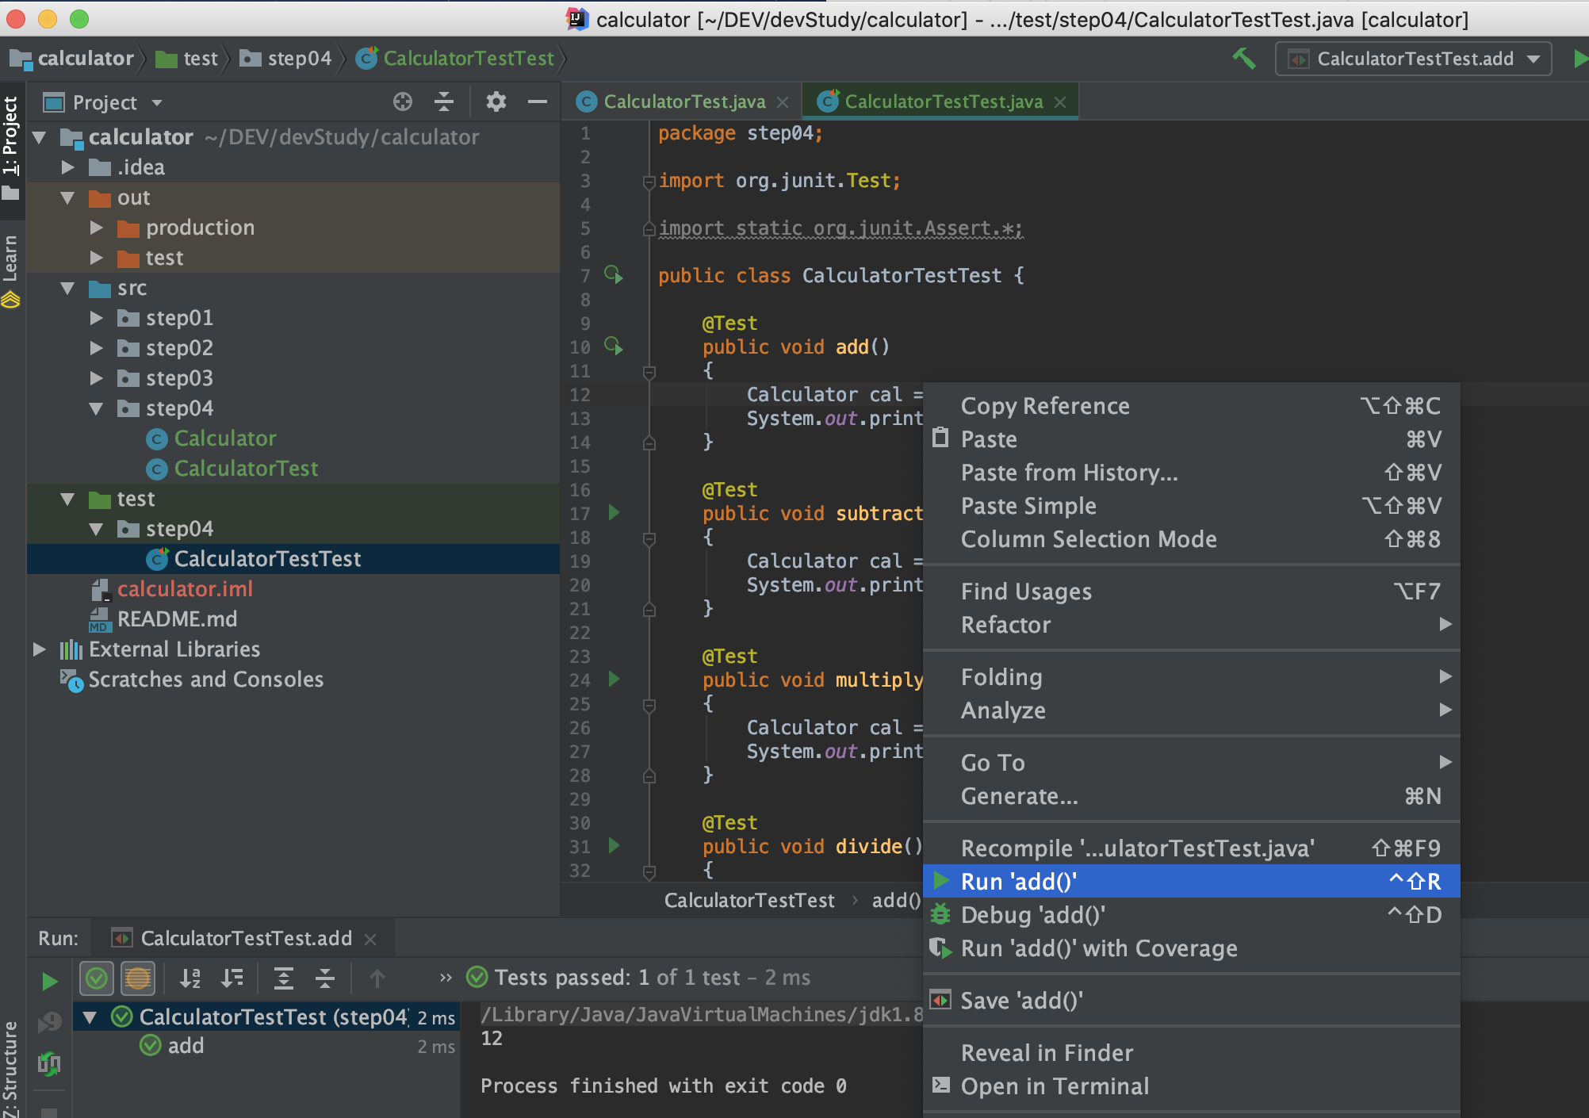Toggle show passed tests button
Screen dimensions: 1589x1118
(97, 978)
